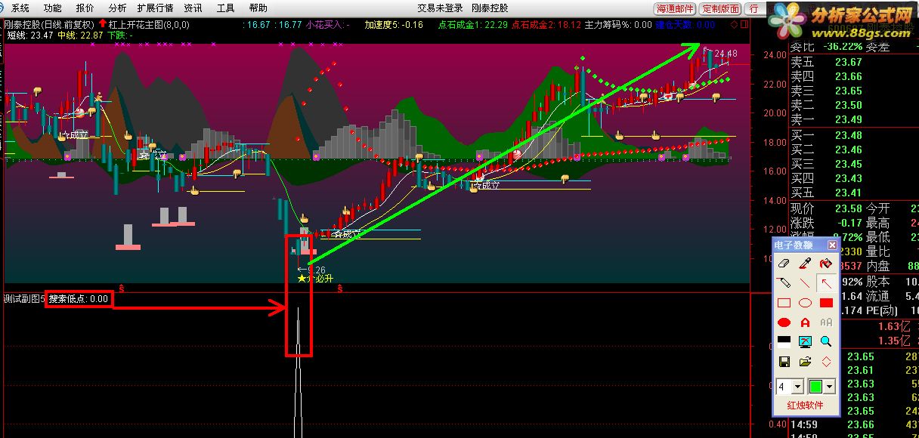
Task: Click the red up-arrow beside 杠上开花主图
Action: pos(102,24)
